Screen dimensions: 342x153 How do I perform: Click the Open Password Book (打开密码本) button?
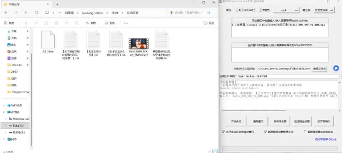click(324, 121)
